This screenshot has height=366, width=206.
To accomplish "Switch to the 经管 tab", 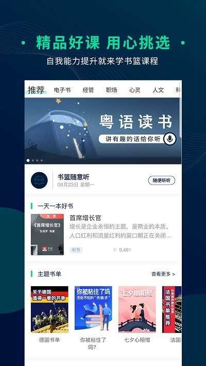I will 88,90.
